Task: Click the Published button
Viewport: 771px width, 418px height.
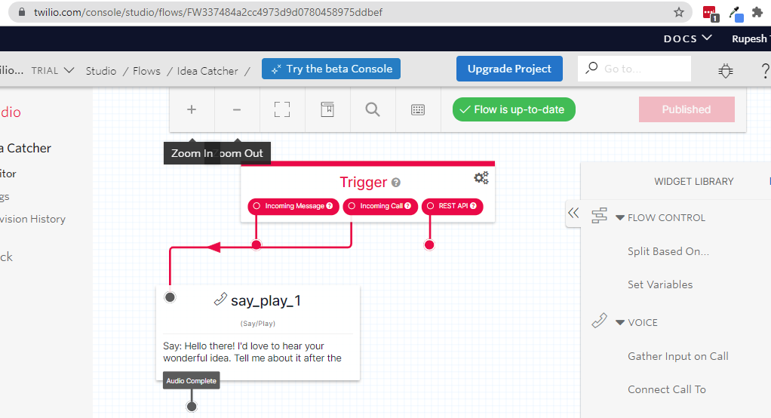Action: (687, 109)
